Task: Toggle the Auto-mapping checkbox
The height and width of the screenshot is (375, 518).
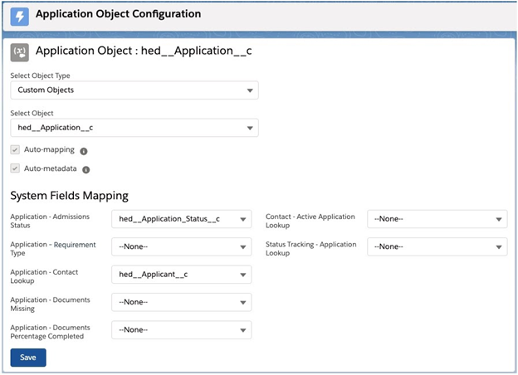Action: coord(16,150)
